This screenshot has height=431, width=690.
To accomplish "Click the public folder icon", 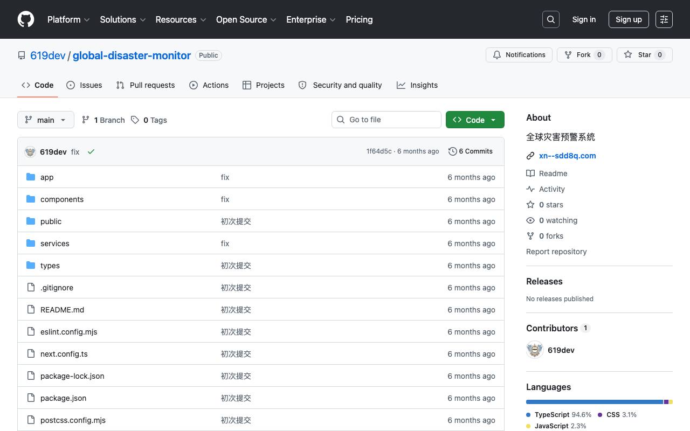I will point(31,221).
